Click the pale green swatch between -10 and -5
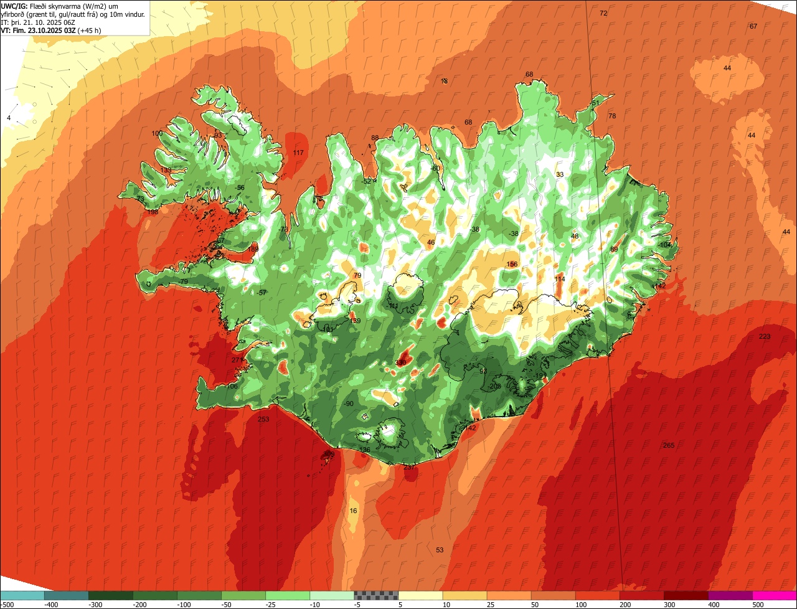 point(331,595)
